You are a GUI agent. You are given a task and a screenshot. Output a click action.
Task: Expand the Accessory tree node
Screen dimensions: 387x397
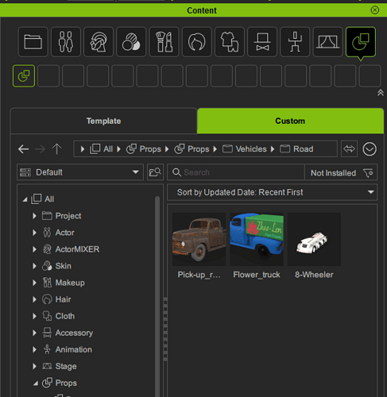click(x=34, y=333)
